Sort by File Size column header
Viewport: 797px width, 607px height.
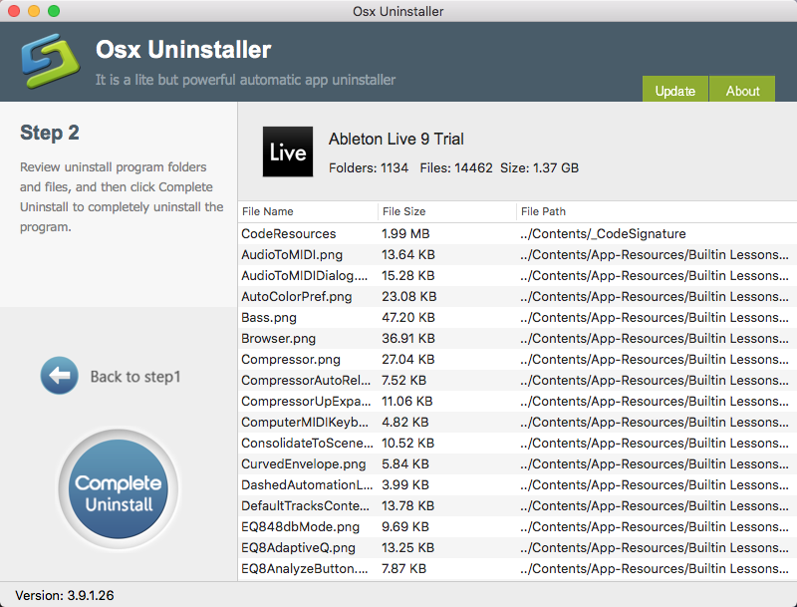click(403, 211)
